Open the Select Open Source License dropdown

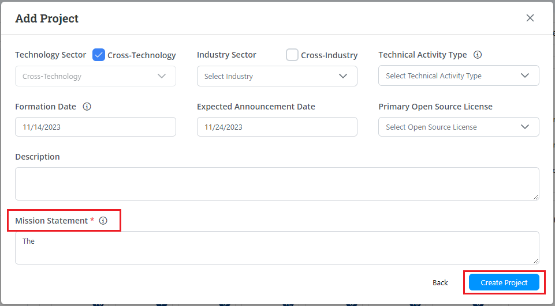point(459,127)
